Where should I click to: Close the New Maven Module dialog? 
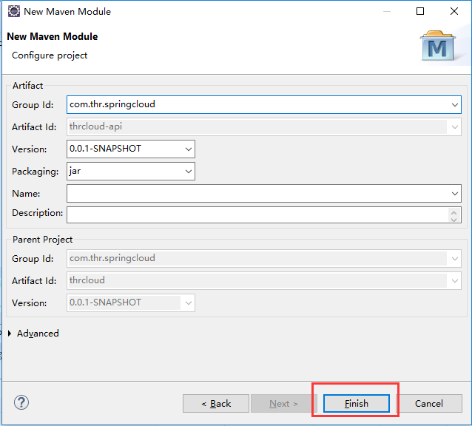pyautogui.click(x=454, y=11)
